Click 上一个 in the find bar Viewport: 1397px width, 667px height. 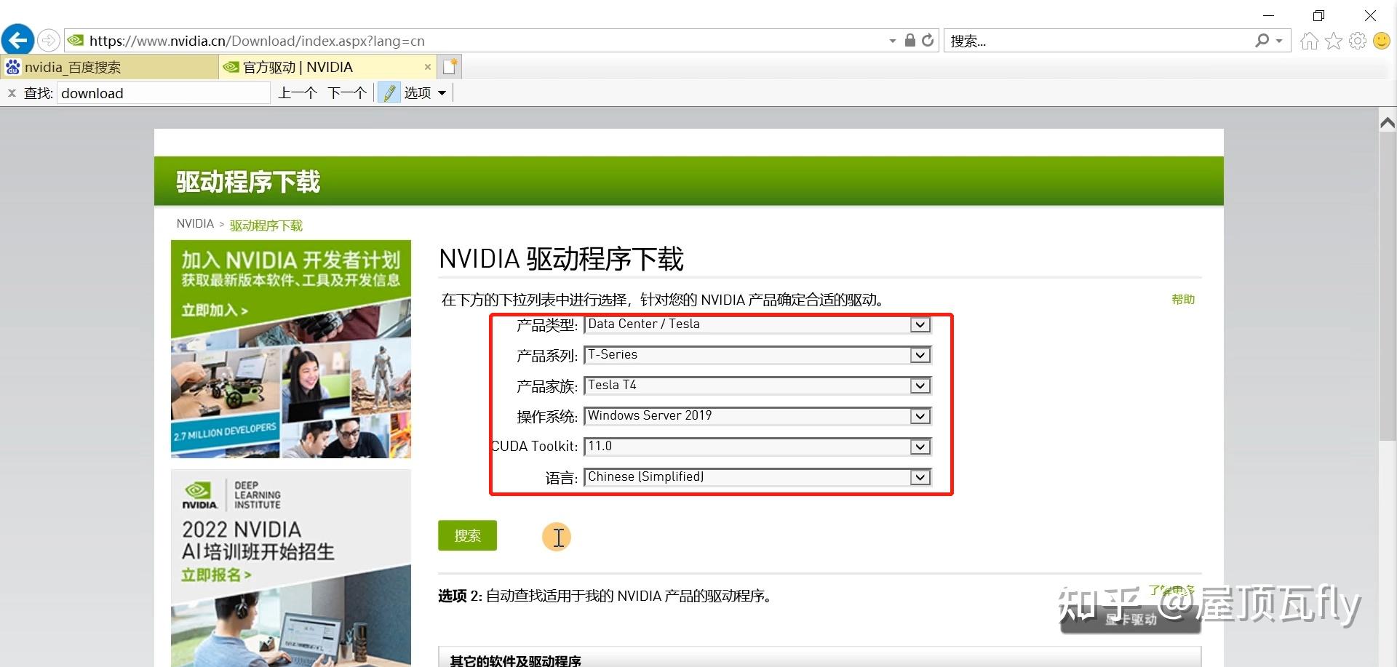(x=298, y=93)
